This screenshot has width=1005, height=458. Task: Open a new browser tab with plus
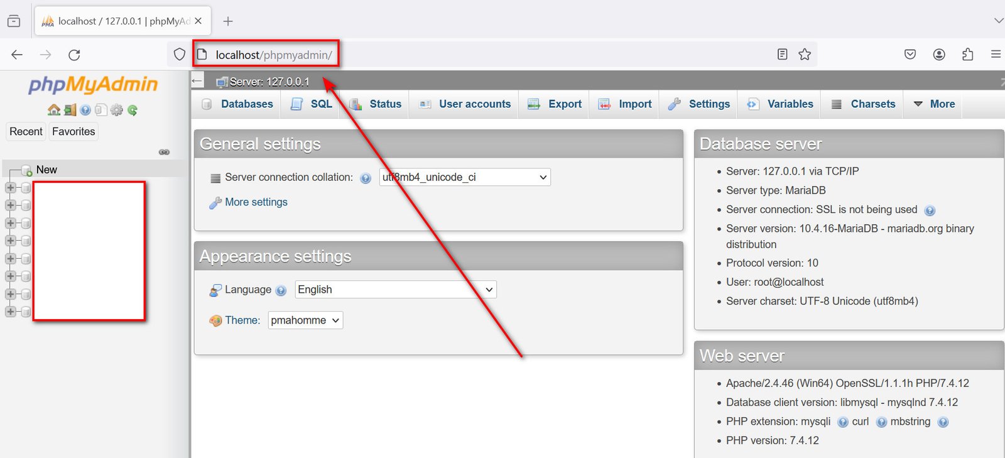click(x=228, y=21)
